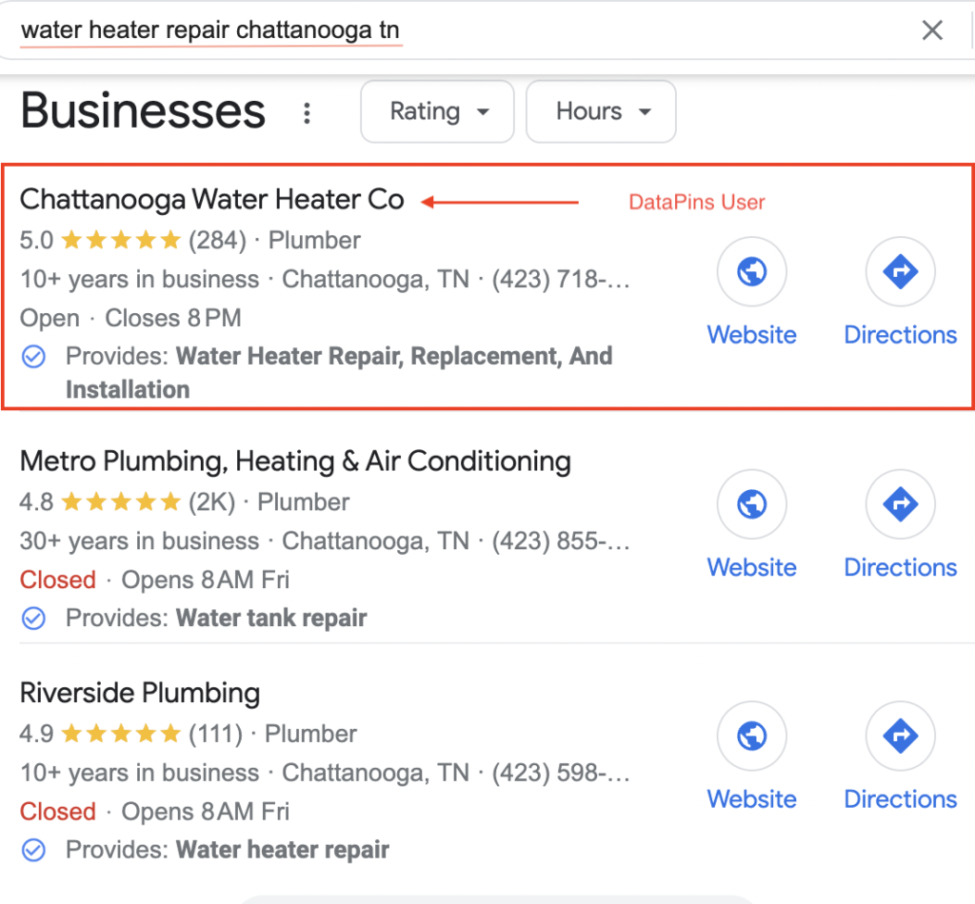This screenshot has width=975, height=904.
Task: Open the Rating filter dropdown
Action: point(437,111)
